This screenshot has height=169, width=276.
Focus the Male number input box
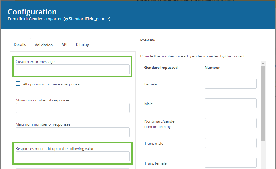(230, 103)
